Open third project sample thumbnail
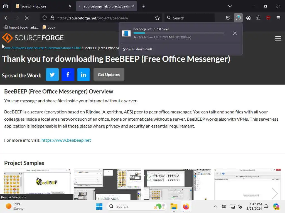The image size is (285, 213). [178, 184]
